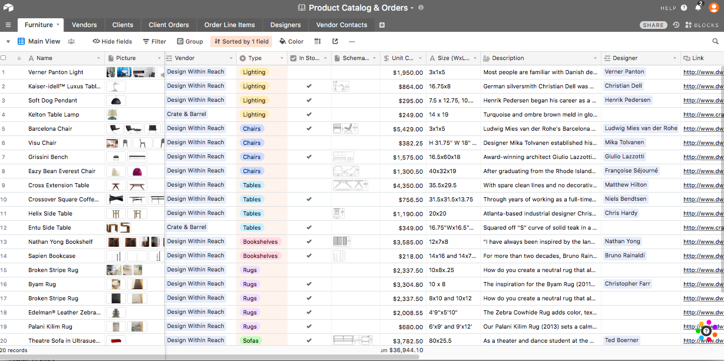Open the Picture column dropdown arrow
Image resolution: width=724 pixels, height=361 pixels.
pyautogui.click(x=159, y=58)
